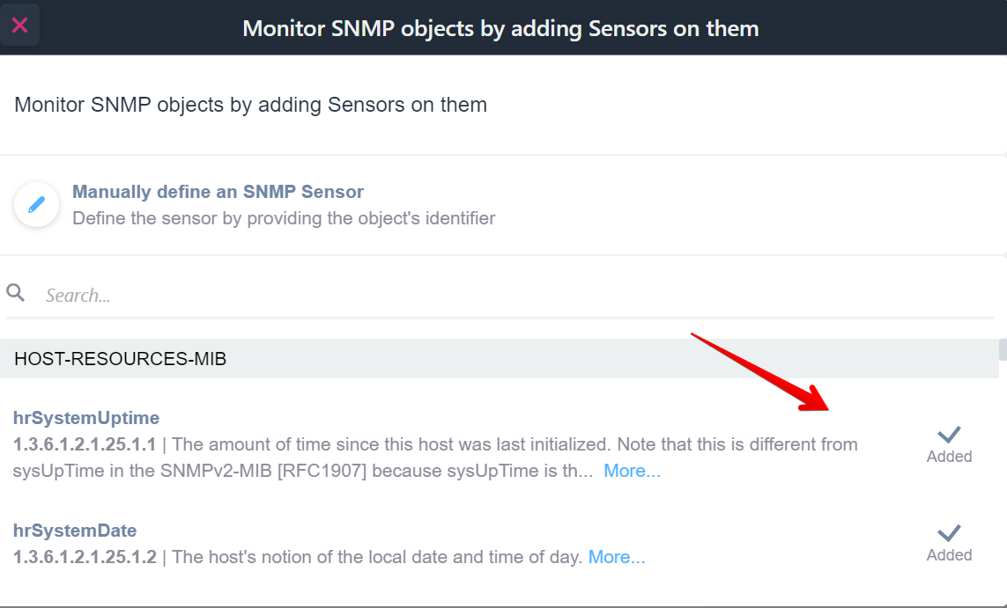Open Manually define an SNMP Sensor

[218, 192]
